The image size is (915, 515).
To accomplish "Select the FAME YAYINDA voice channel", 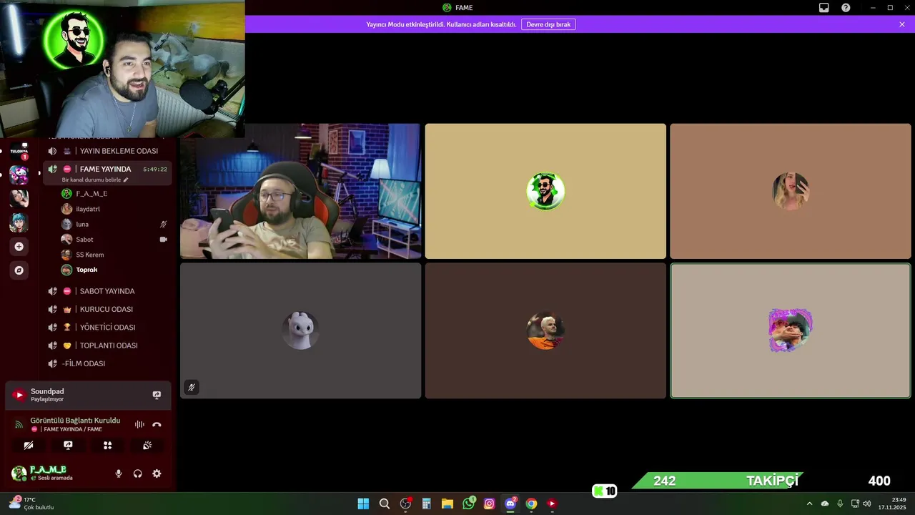I will (x=107, y=169).
